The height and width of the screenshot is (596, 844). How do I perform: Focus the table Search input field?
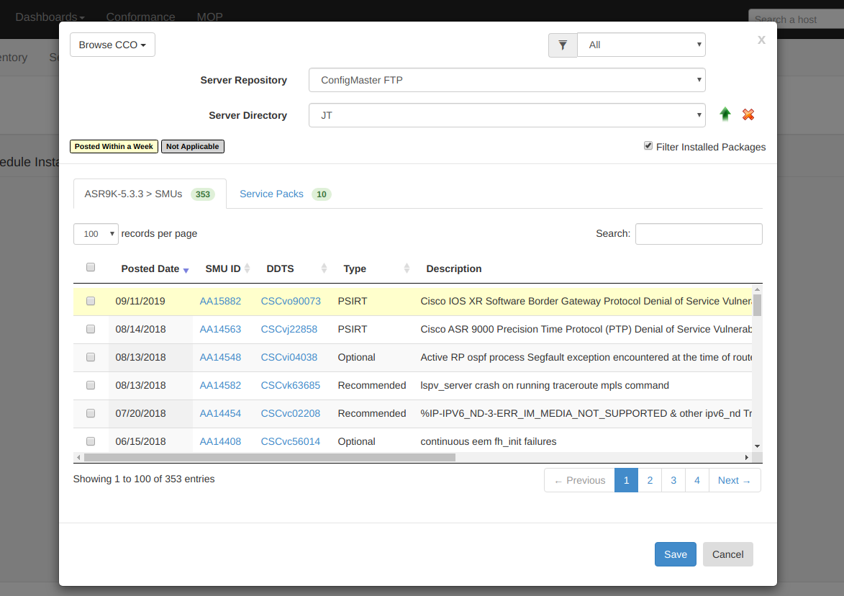(x=699, y=234)
